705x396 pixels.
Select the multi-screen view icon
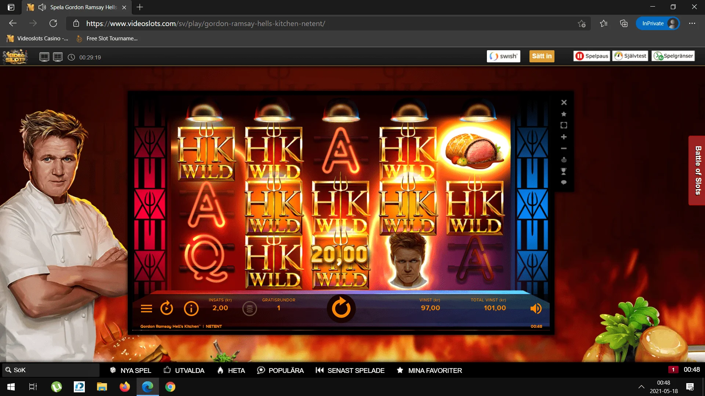point(58,57)
